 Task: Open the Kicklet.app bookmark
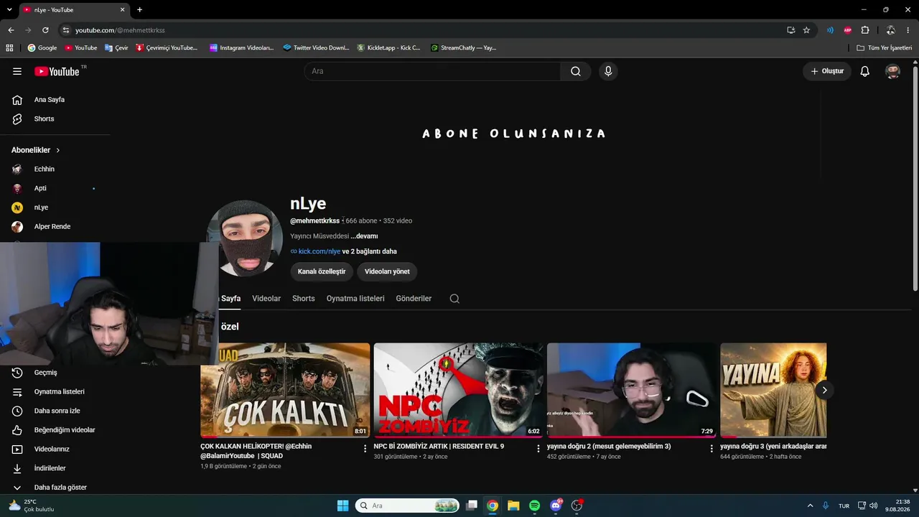[x=388, y=48]
